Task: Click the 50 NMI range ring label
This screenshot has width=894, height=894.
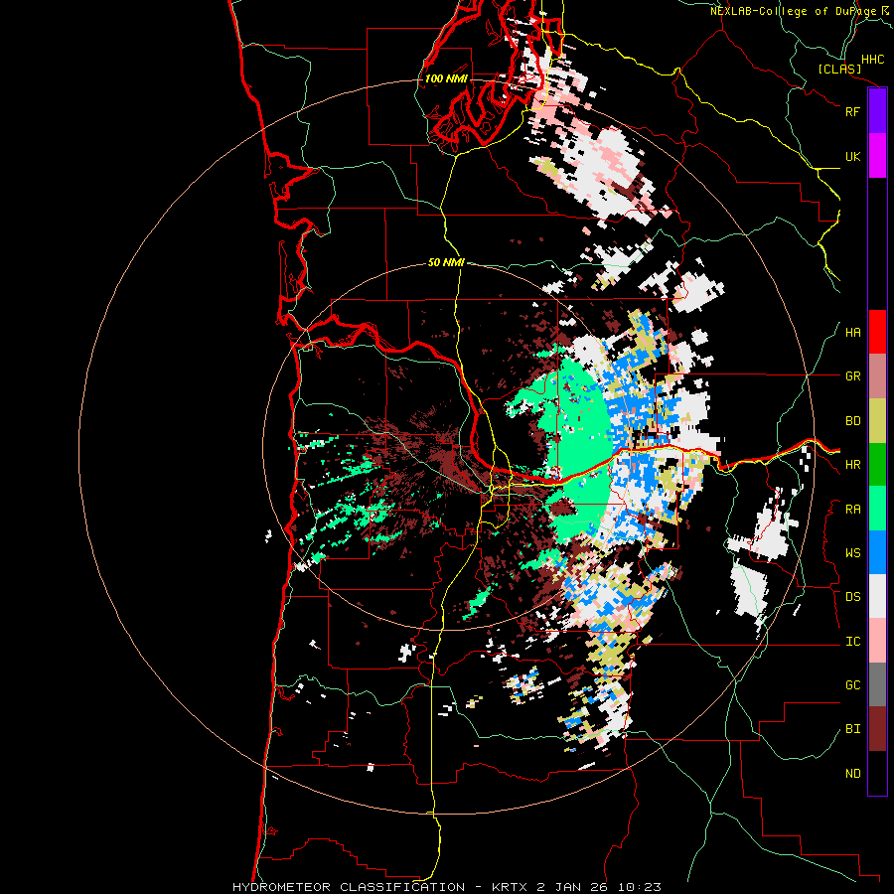Action: (446, 262)
